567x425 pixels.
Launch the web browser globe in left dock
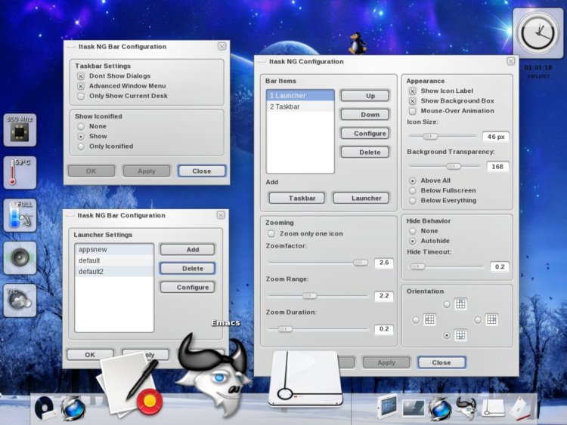(73, 408)
